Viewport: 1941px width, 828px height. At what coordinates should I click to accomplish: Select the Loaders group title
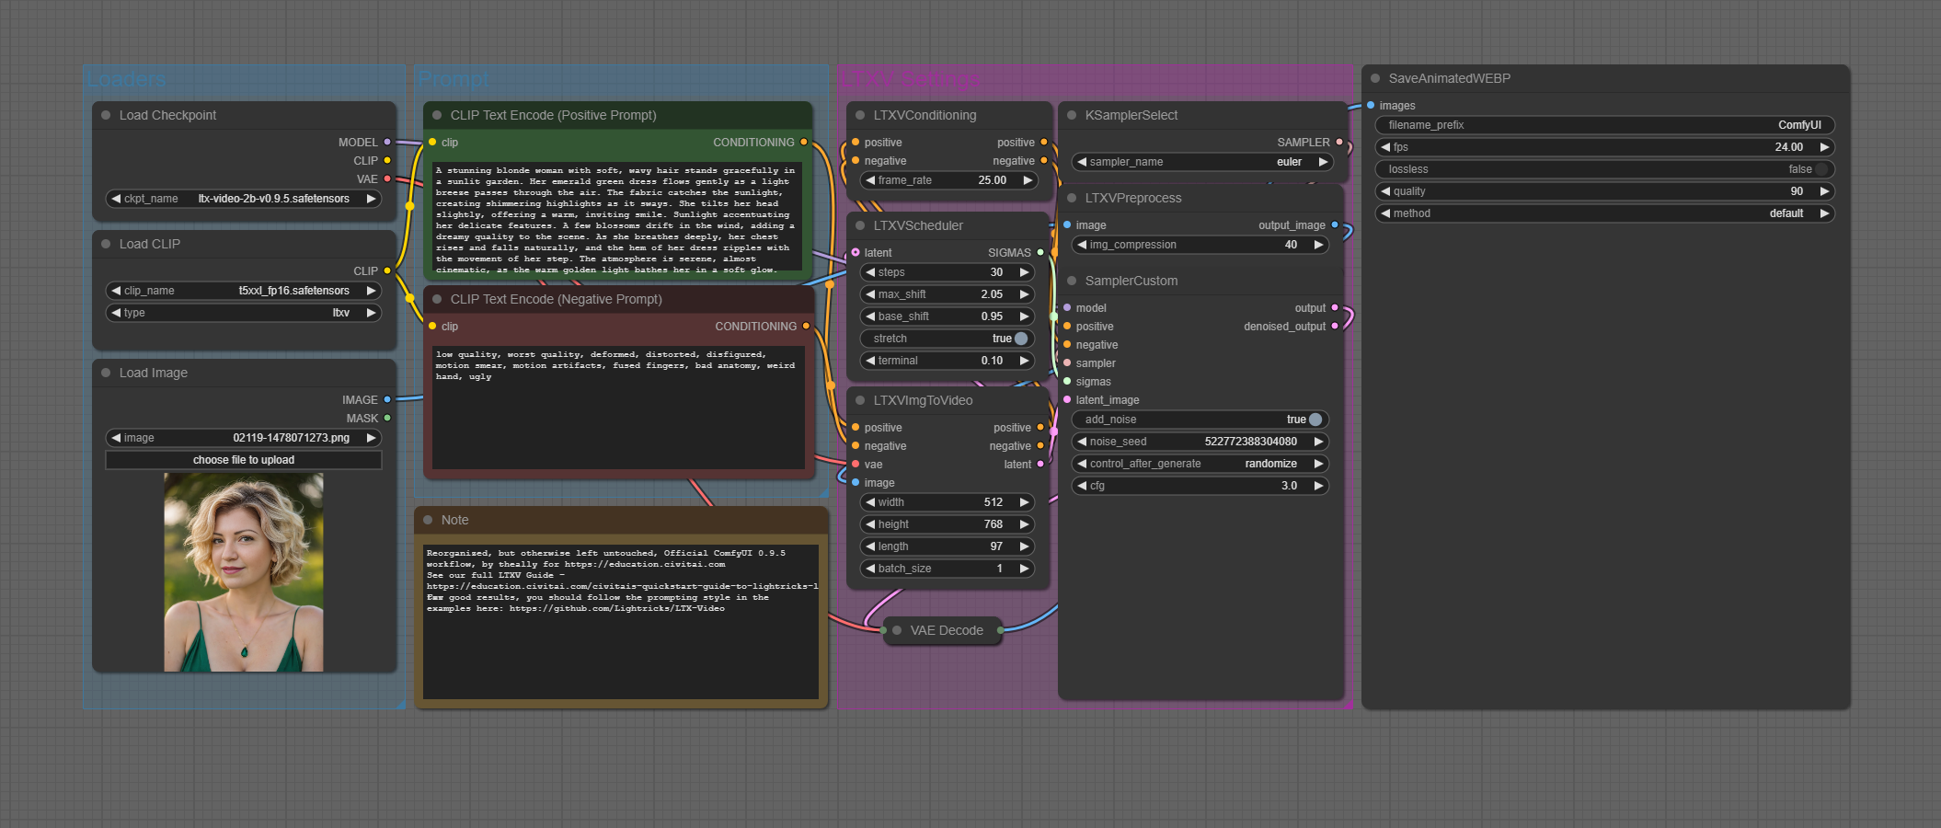coord(126,79)
